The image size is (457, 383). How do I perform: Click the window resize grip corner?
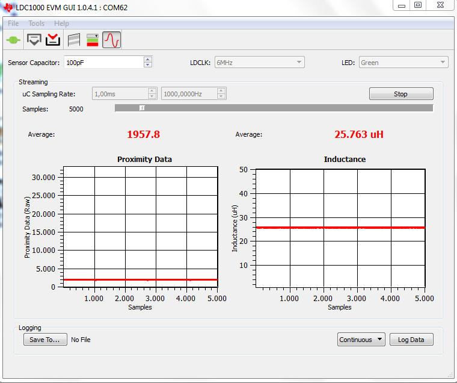point(450,375)
